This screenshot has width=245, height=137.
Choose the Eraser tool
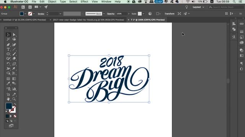(14, 59)
